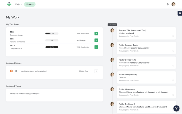Click the orange issue icon for I6
The height and width of the screenshot is (114, 182).
[11, 71]
